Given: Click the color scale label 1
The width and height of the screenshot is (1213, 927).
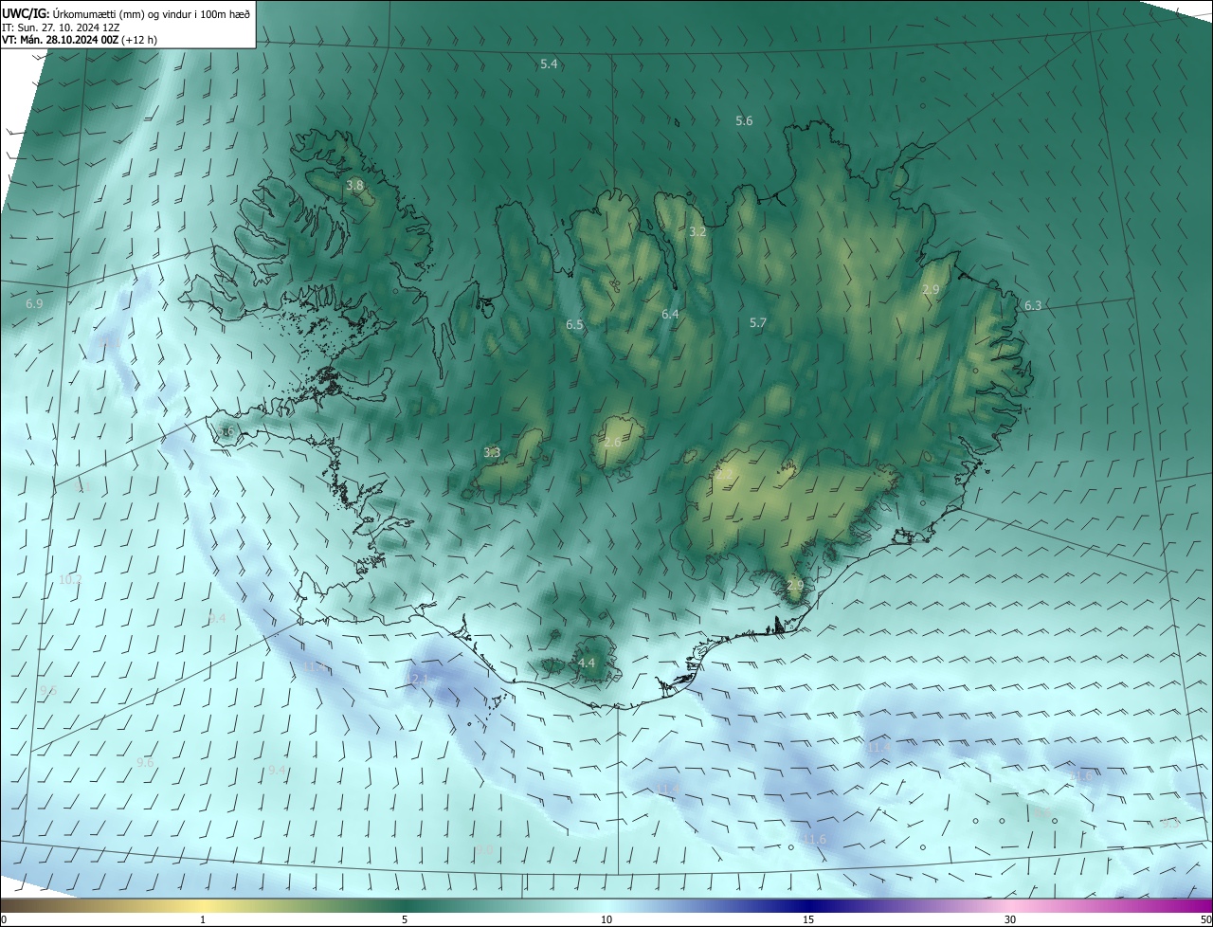Looking at the screenshot, I should (x=203, y=919).
